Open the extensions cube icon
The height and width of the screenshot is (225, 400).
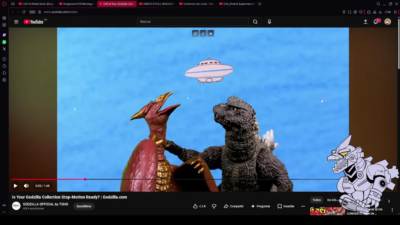coord(369,12)
